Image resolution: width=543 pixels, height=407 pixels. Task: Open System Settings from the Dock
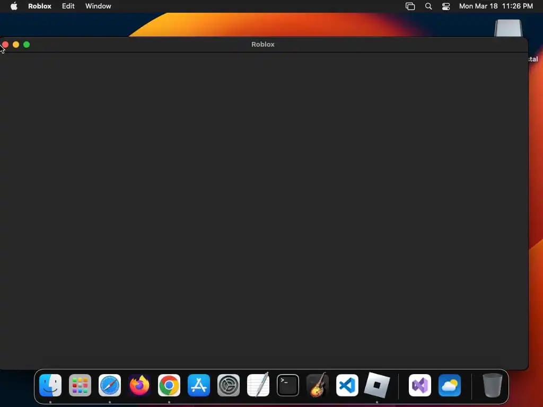tap(229, 385)
